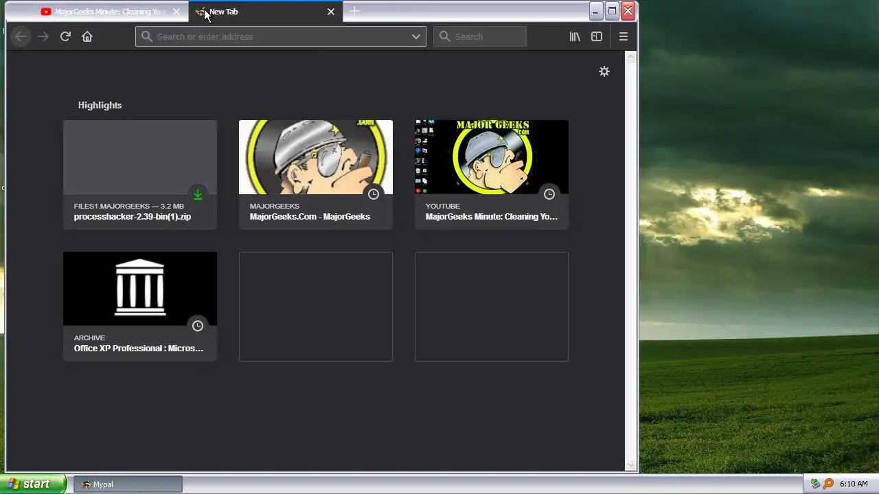Focus the Search or enter address field
Image resolution: width=879 pixels, height=494 pixels.
point(281,36)
